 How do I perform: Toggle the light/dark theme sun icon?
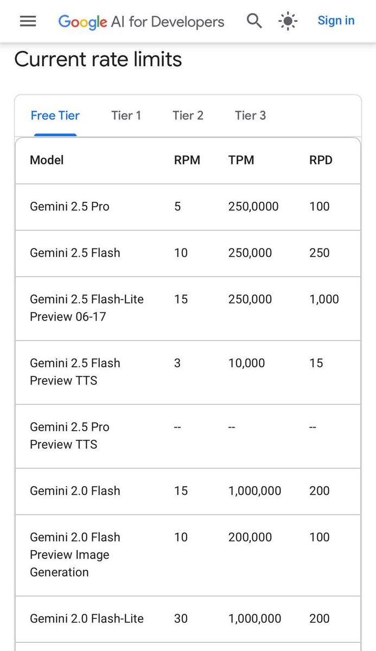pos(288,21)
